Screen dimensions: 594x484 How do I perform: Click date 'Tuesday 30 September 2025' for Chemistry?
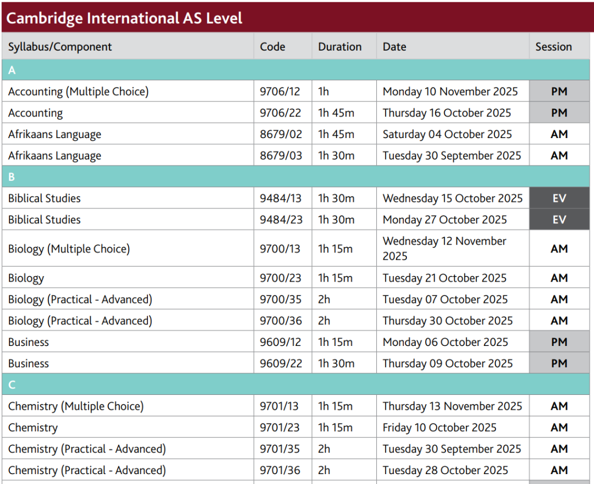(452, 449)
